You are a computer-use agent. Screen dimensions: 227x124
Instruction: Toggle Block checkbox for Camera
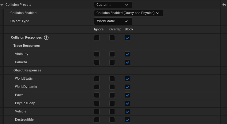tap(127, 62)
